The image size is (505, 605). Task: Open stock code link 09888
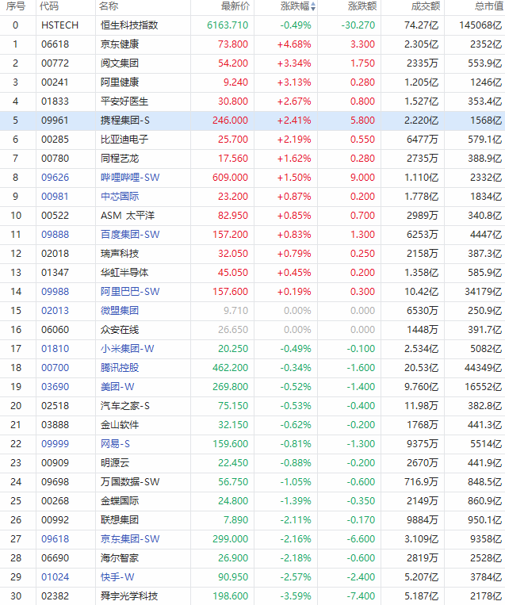pos(55,235)
